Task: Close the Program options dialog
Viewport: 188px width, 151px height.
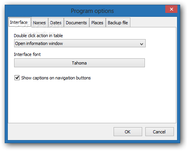Action: (171, 9)
